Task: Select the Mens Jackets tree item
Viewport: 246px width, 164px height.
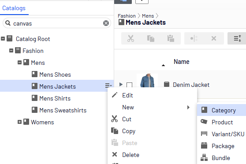Action: tap(57, 86)
